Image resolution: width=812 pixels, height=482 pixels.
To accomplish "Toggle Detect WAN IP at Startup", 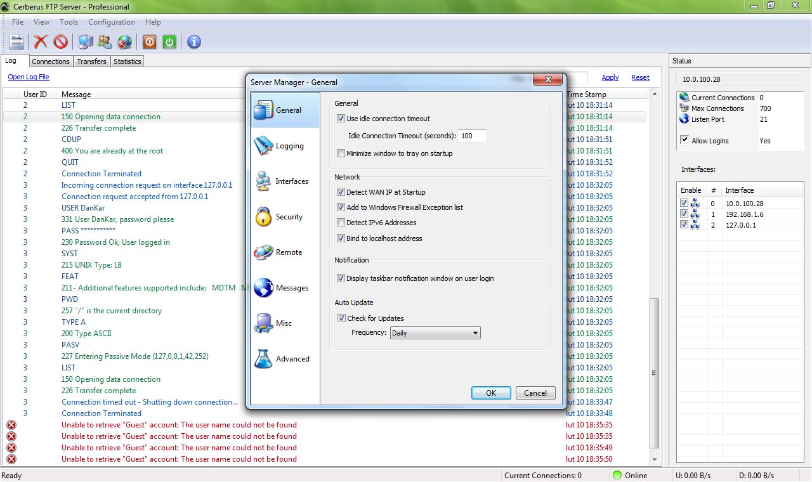I will [x=341, y=192].
